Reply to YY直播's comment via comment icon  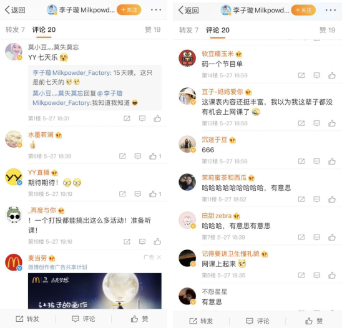pos(138,194)
